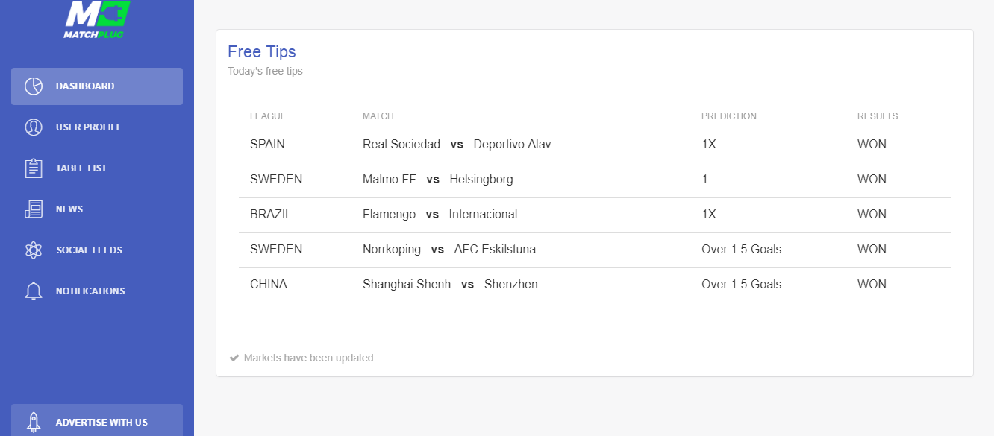This screenshot has height=436, width=994.
Task: Go to Table List page
Action: coord(81,168)
